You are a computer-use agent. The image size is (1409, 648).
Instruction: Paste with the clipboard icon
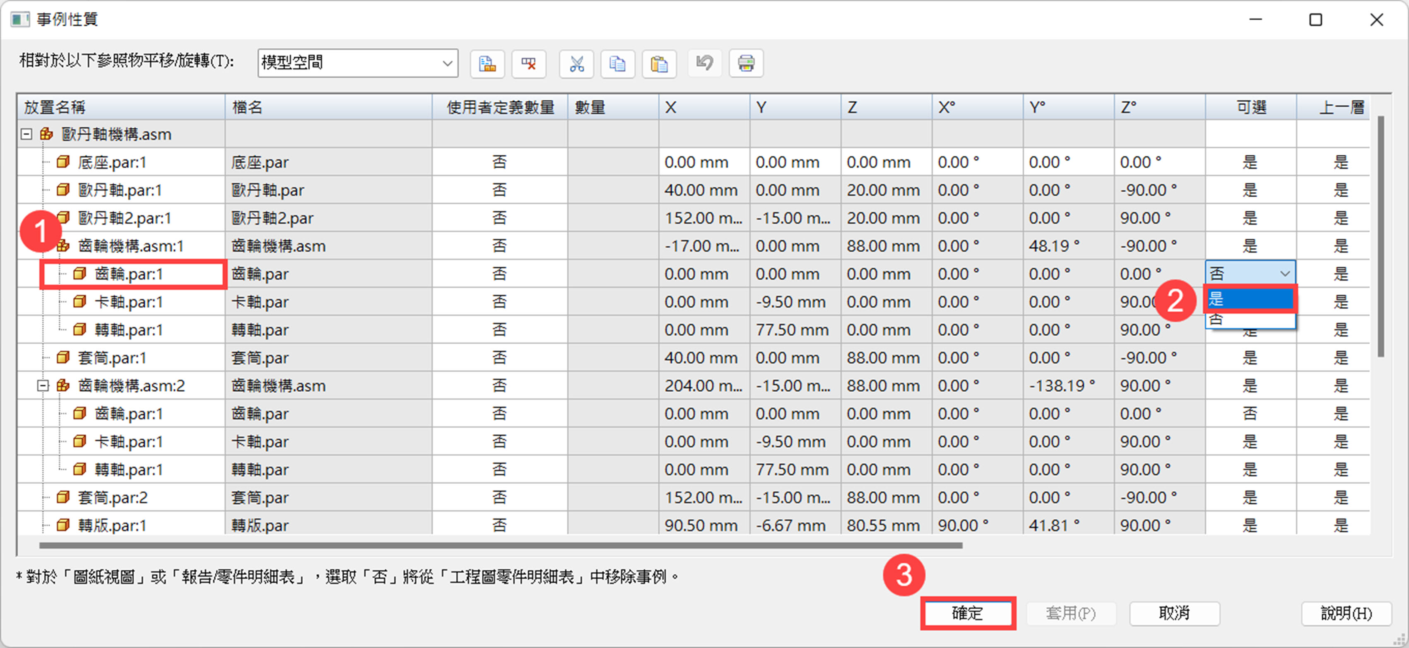tap(659, 63)
